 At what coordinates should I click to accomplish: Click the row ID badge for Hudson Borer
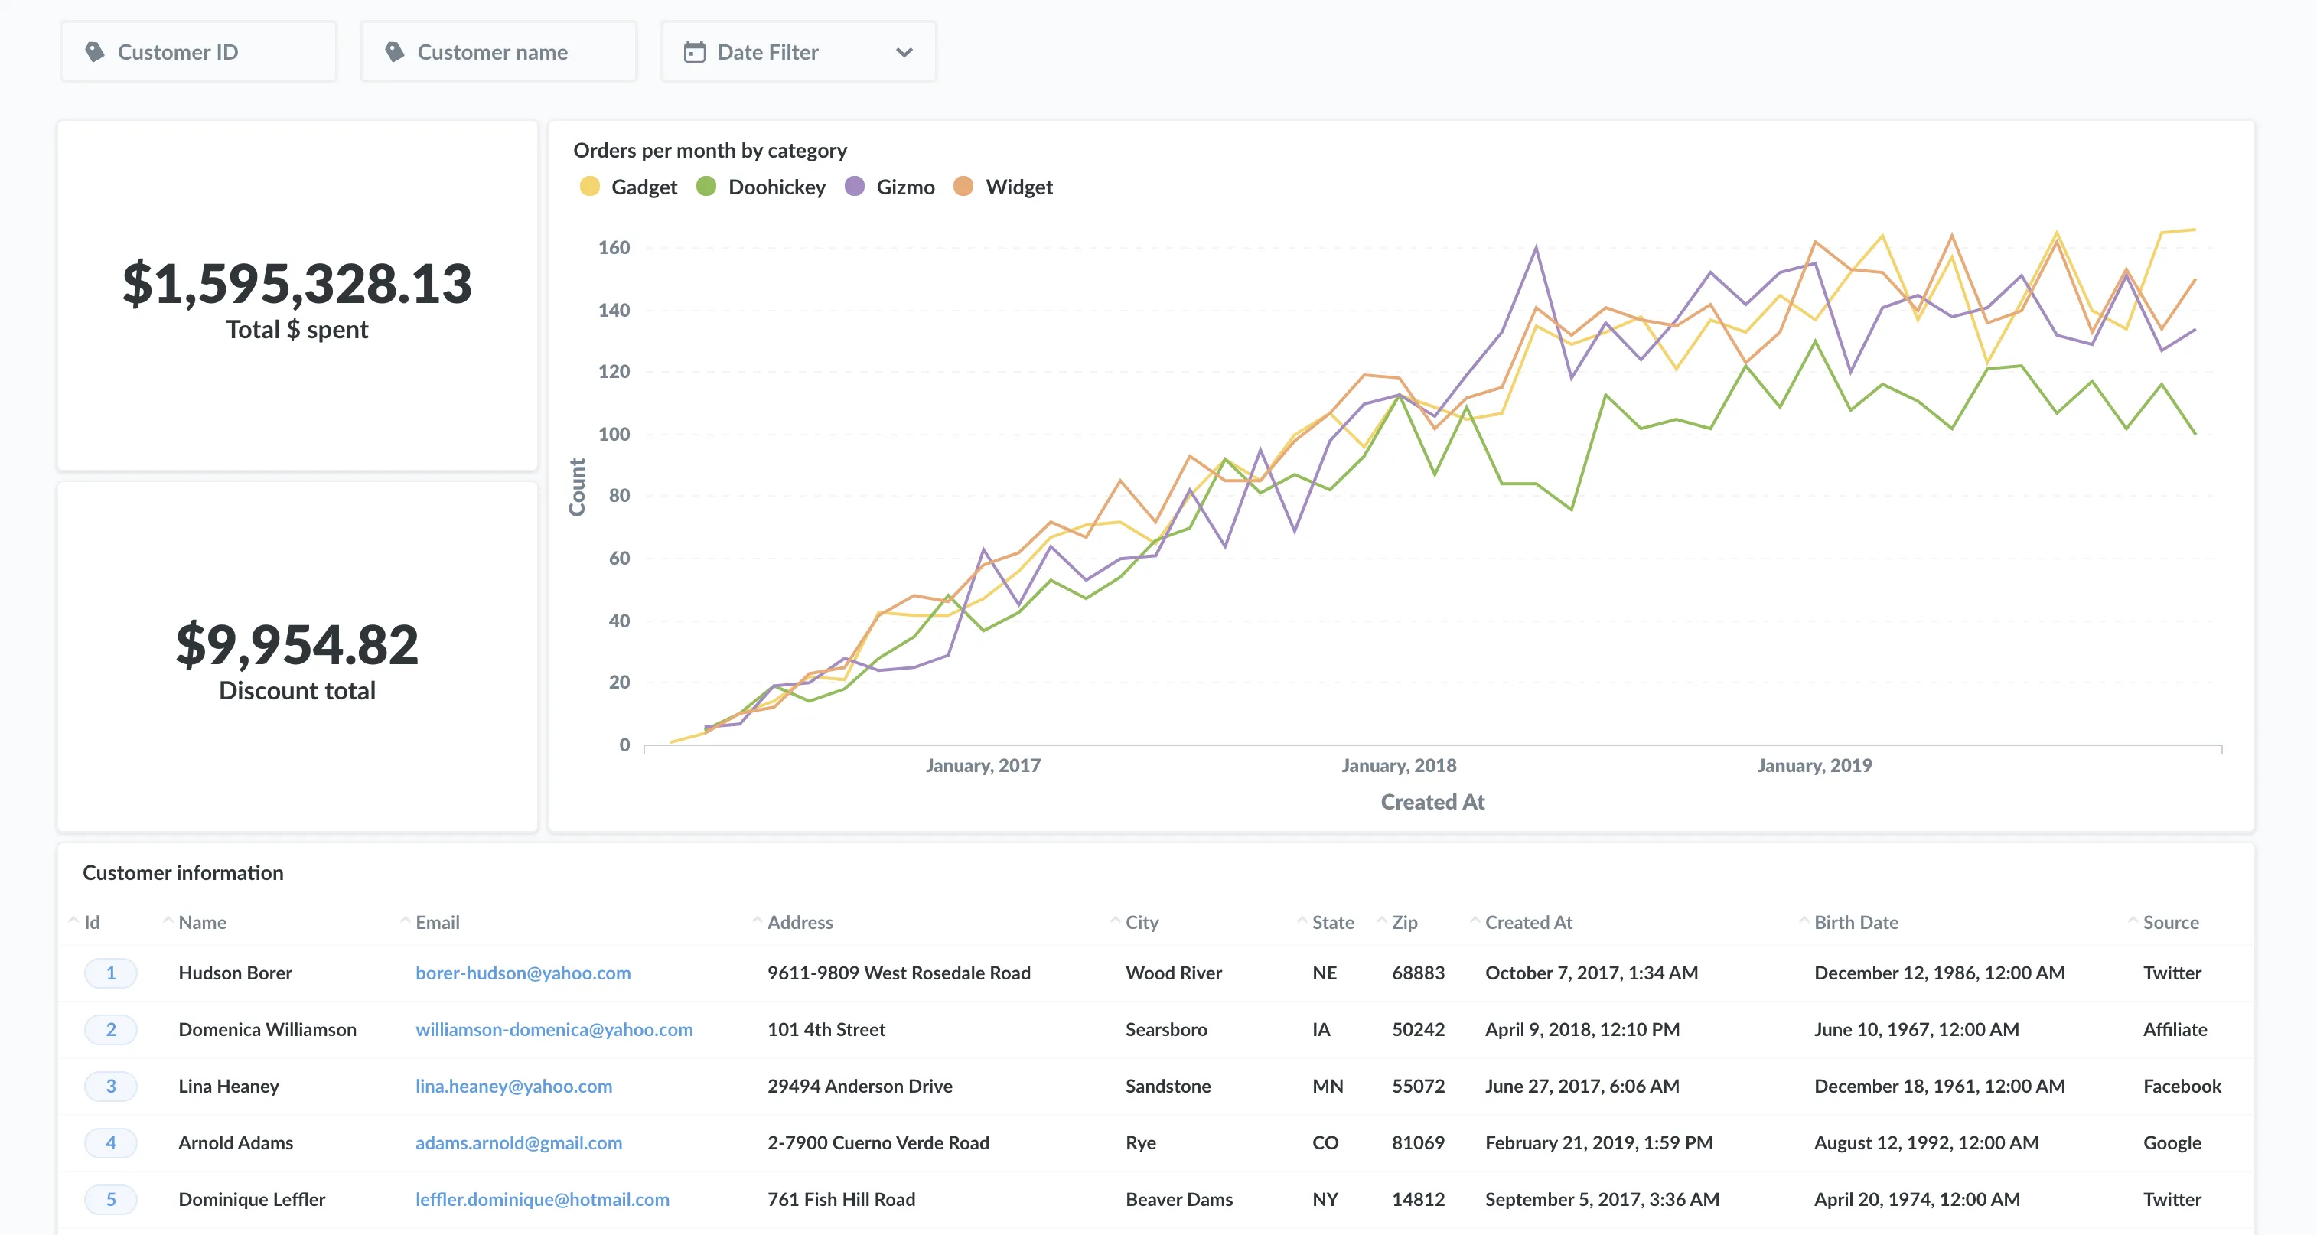(111, 973)
